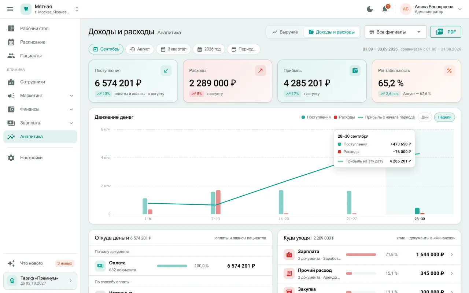
Task: Open the Зарплата expense row chevron
Action: (x=452, y=255)
